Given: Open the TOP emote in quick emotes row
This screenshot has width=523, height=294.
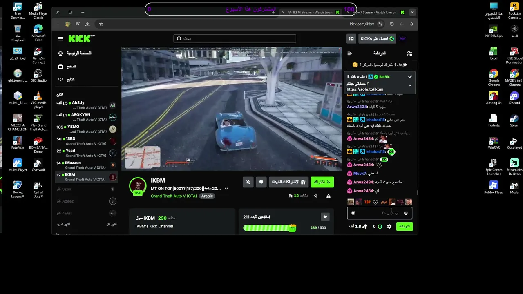Looking at the screenshot, I should pyautogui.click(x=367, y=202).
